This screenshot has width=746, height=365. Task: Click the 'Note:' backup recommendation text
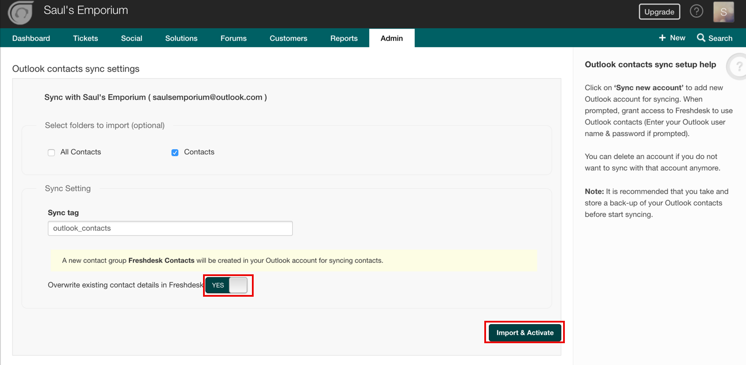tap(657, 203)
